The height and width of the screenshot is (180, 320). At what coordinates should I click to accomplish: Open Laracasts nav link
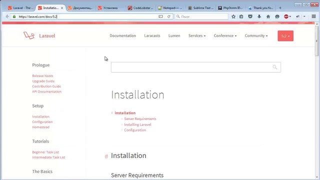(x=152, y=35)
